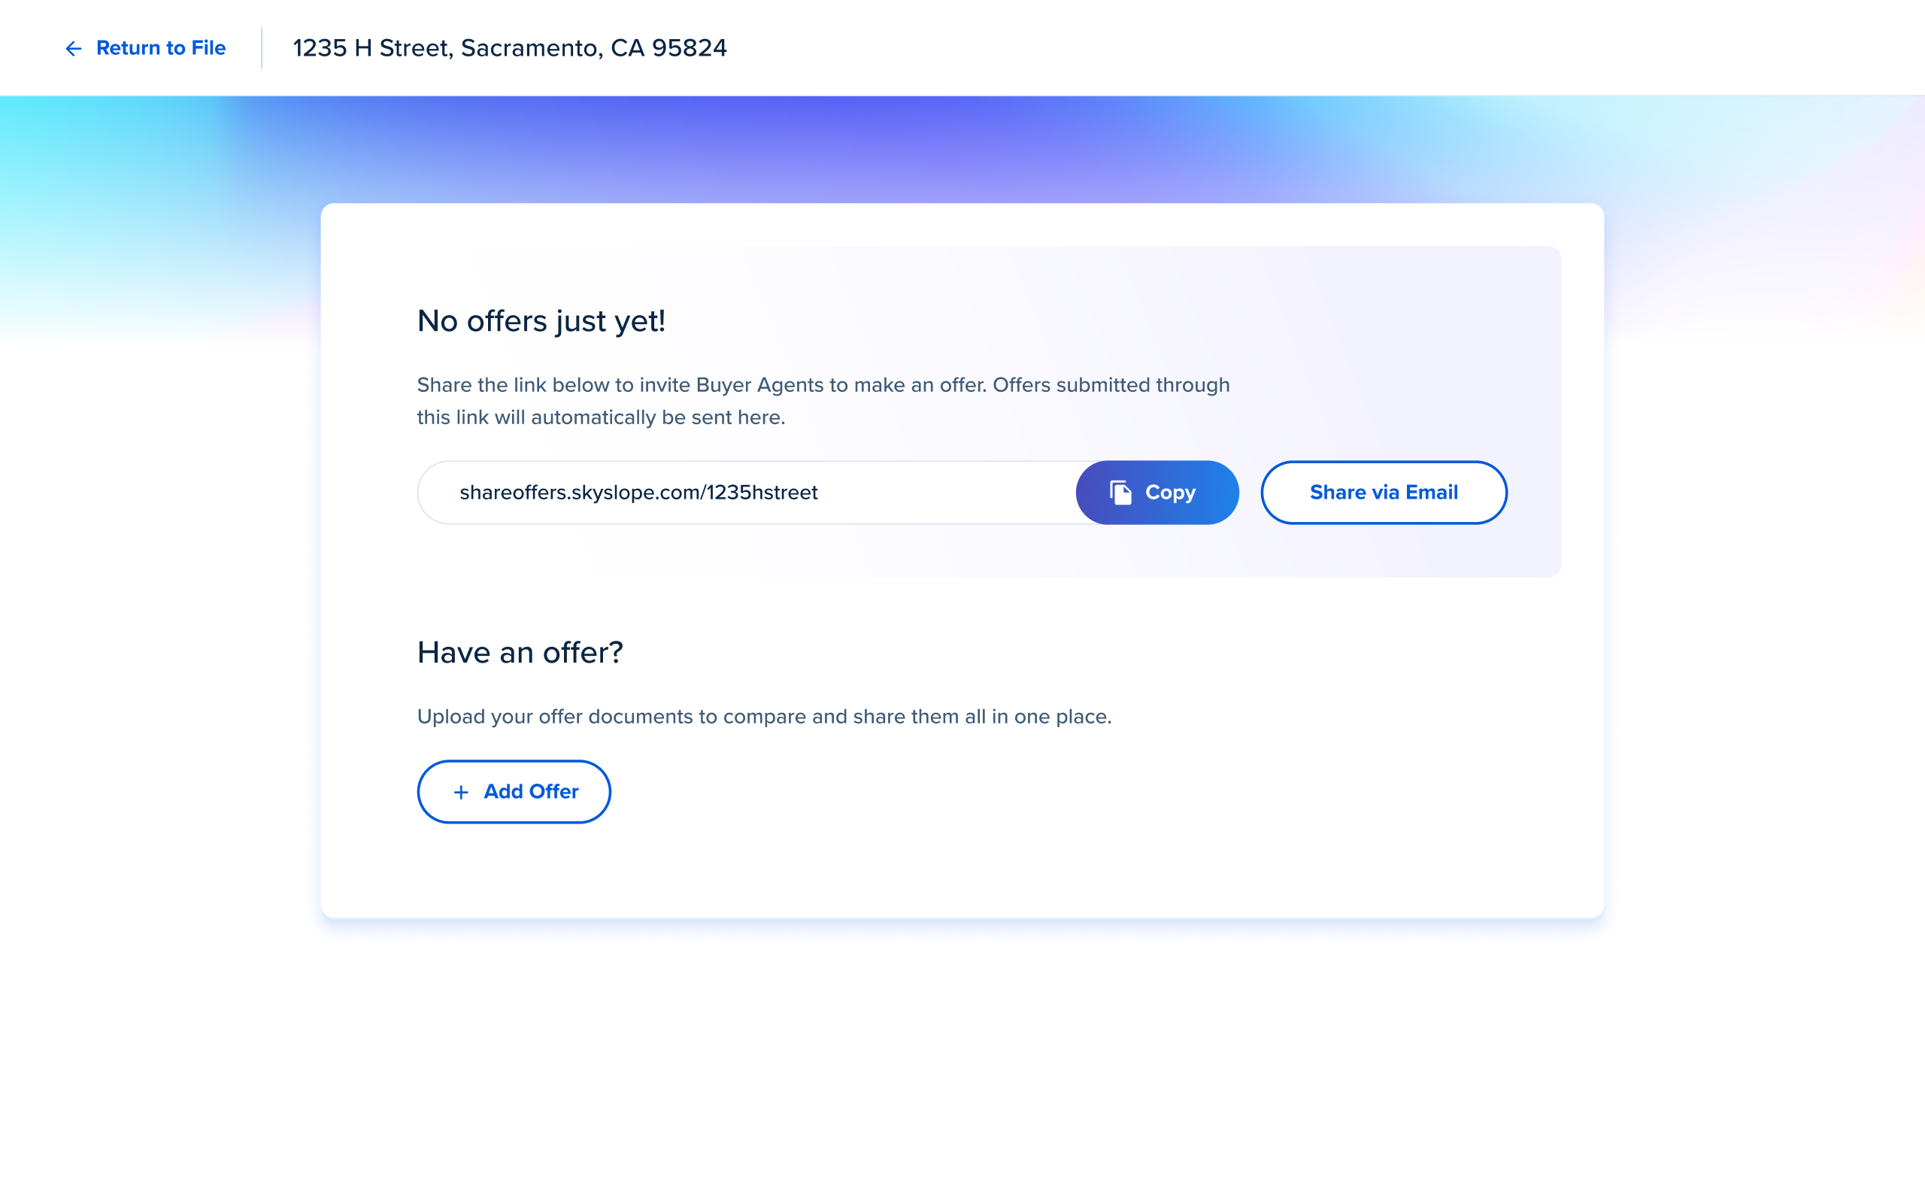1925x1177 pixels.
Task: Click "Sacramento, CA 95824" in the header
Action: click(x=594, y=48)
